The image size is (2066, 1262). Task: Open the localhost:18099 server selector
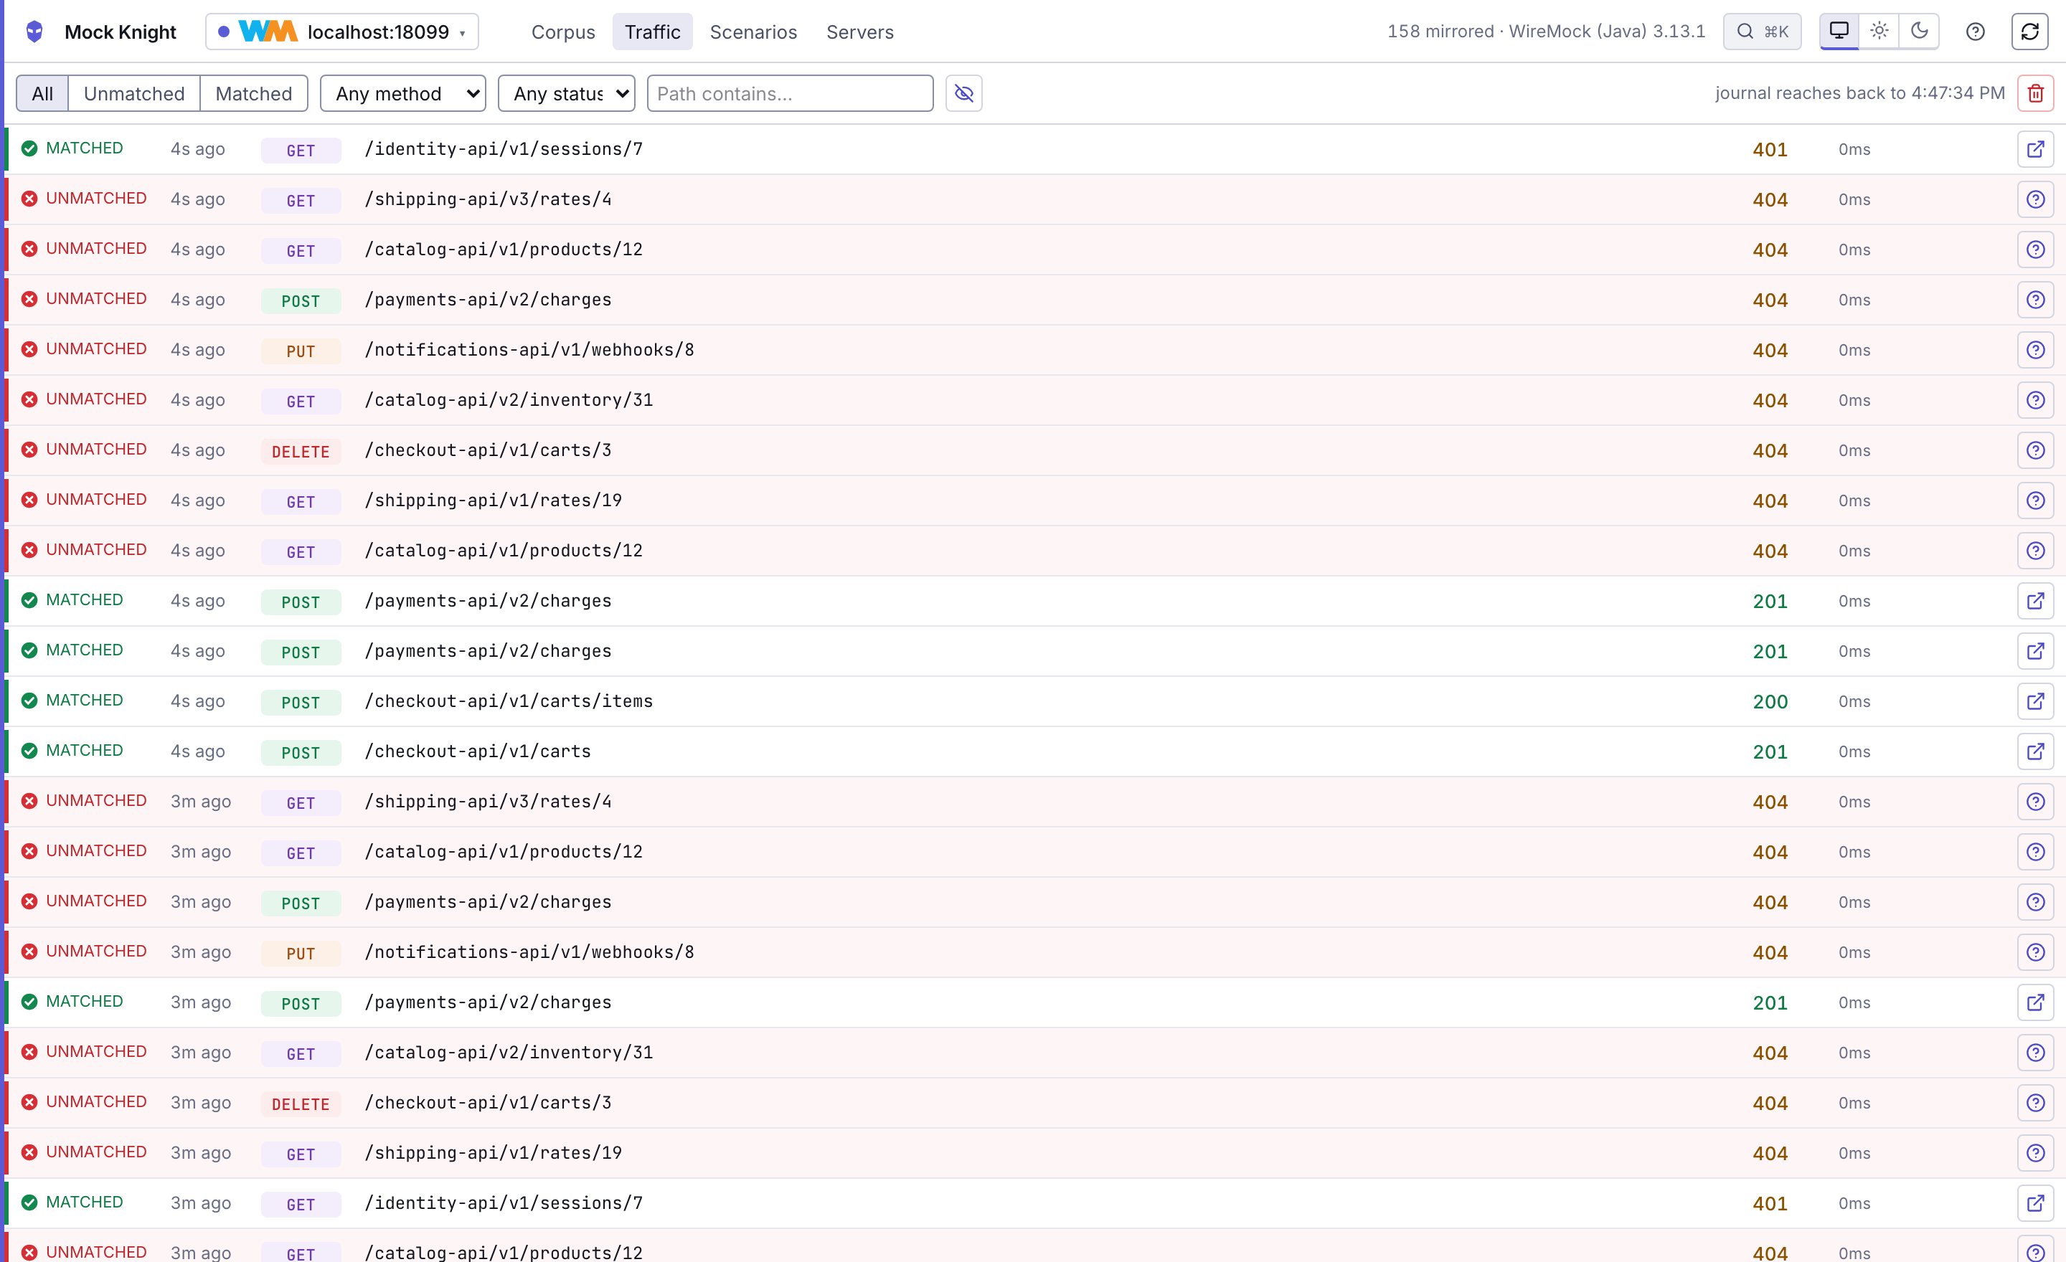[342, 32]
